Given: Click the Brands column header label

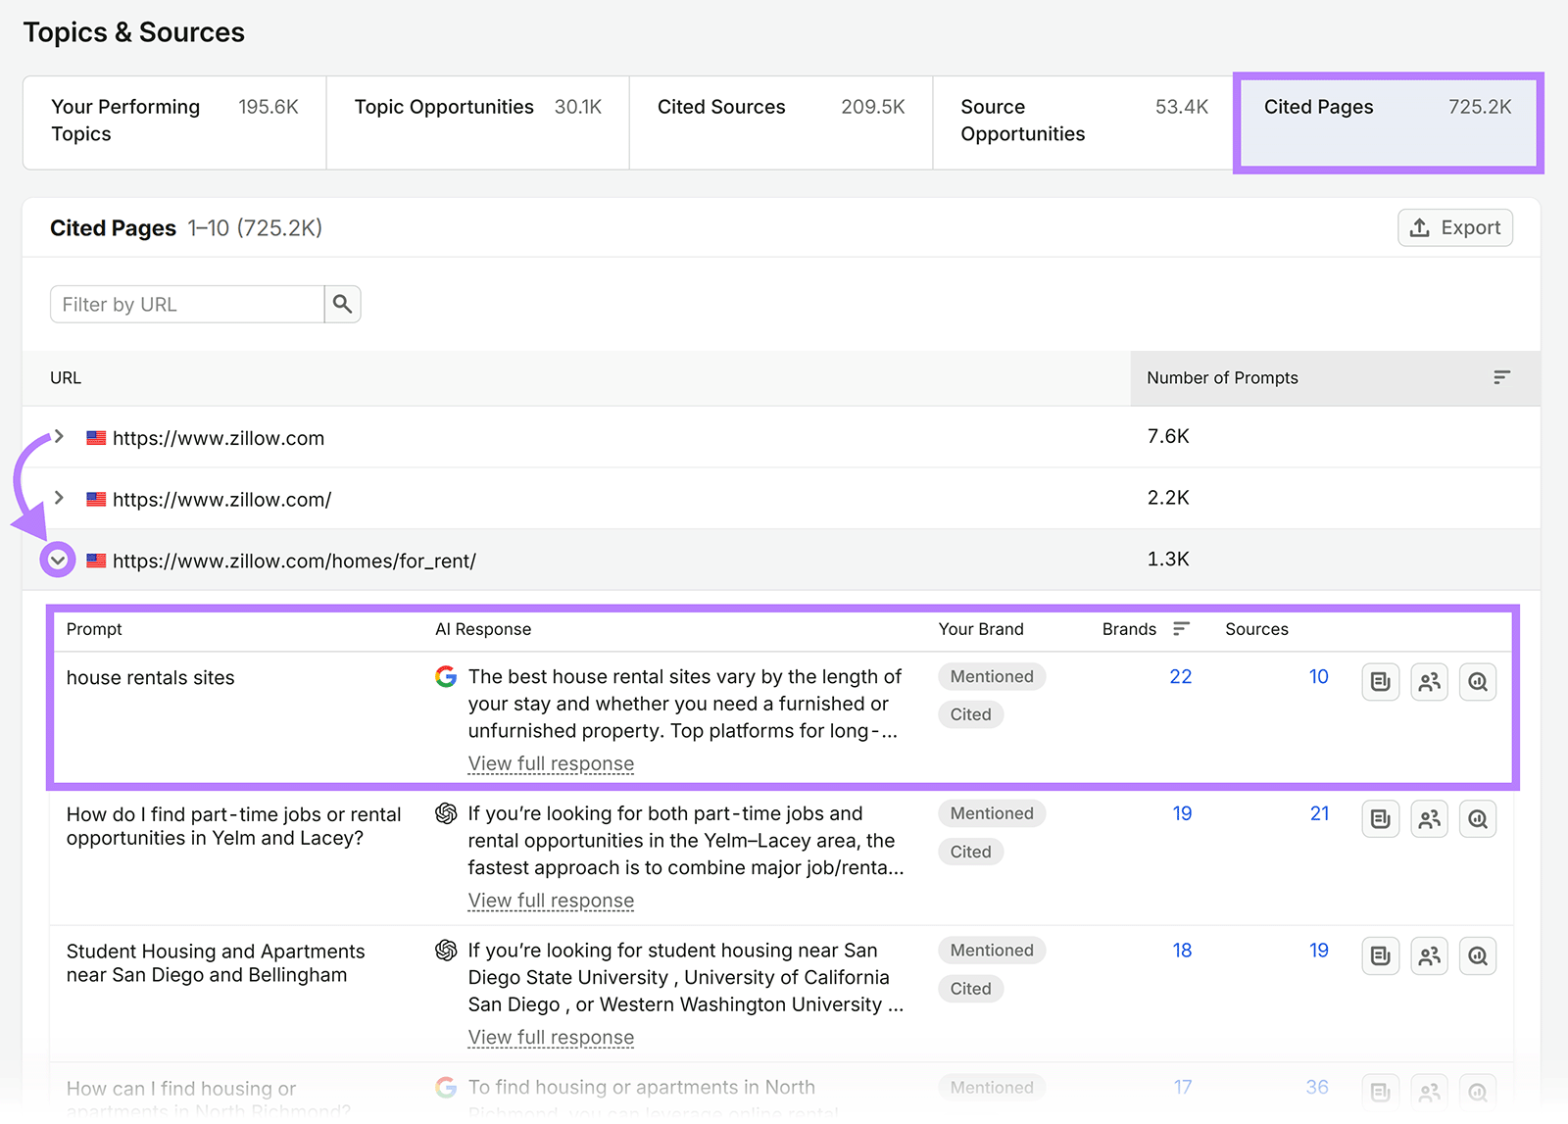Looking at the screenshot, I should (1129, 628).
